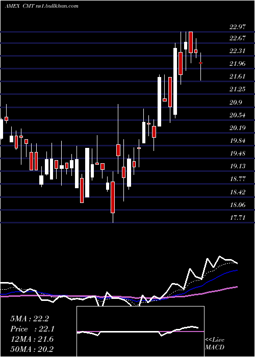255x357 pixels.
Task: Click the 19.13 price axis label
Action: tap(238, 166)
